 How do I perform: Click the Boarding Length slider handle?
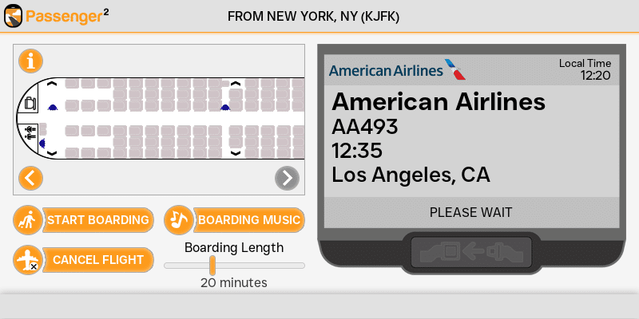tap(212, 266)
